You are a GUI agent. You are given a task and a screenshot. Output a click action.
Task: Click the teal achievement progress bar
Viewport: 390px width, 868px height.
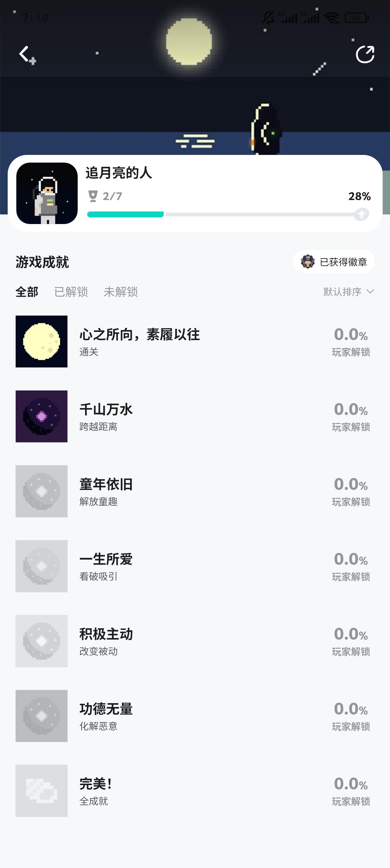pyautogui.click(x=126, y=214)
